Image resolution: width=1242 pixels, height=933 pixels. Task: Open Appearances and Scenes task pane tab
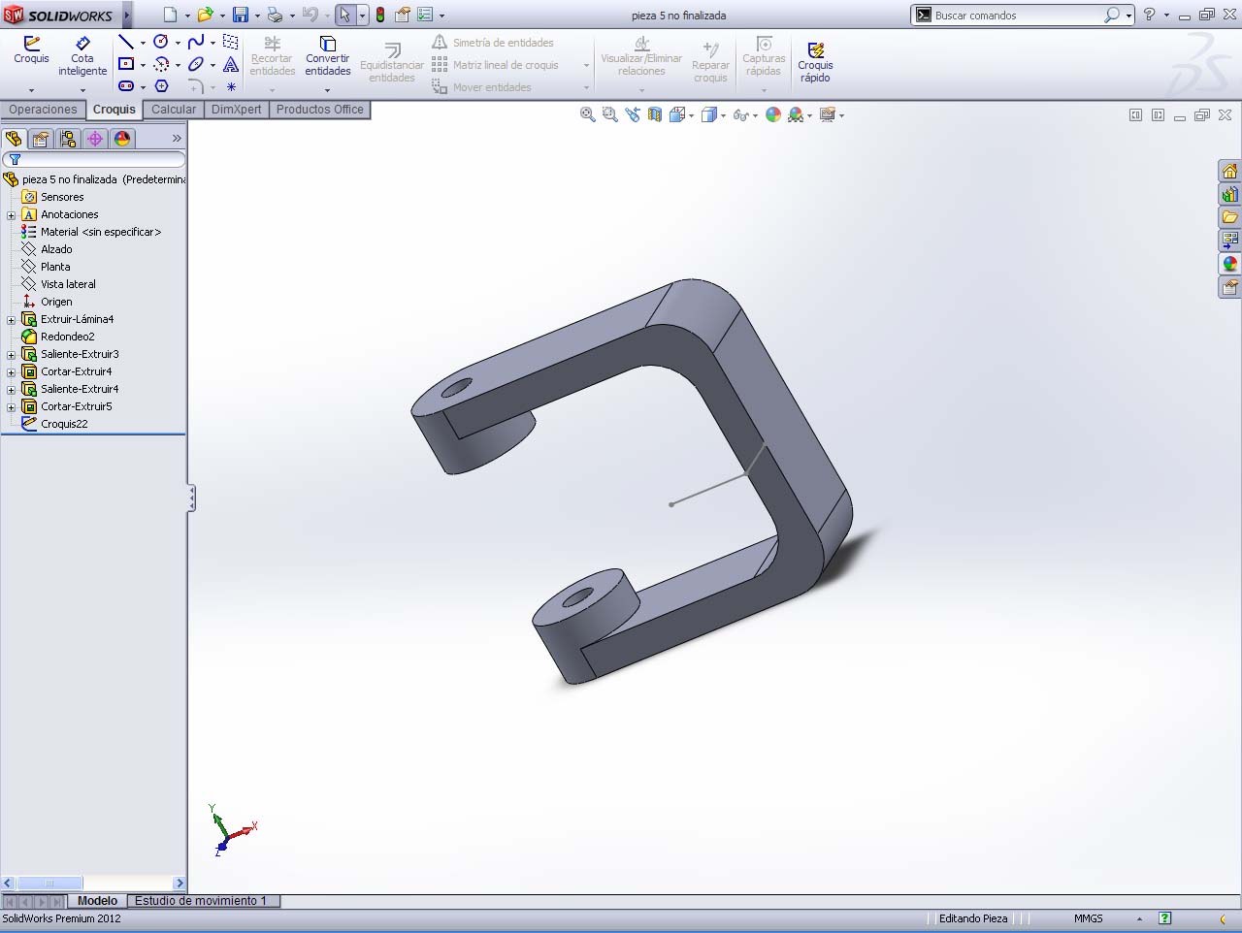coord(1229,264)
